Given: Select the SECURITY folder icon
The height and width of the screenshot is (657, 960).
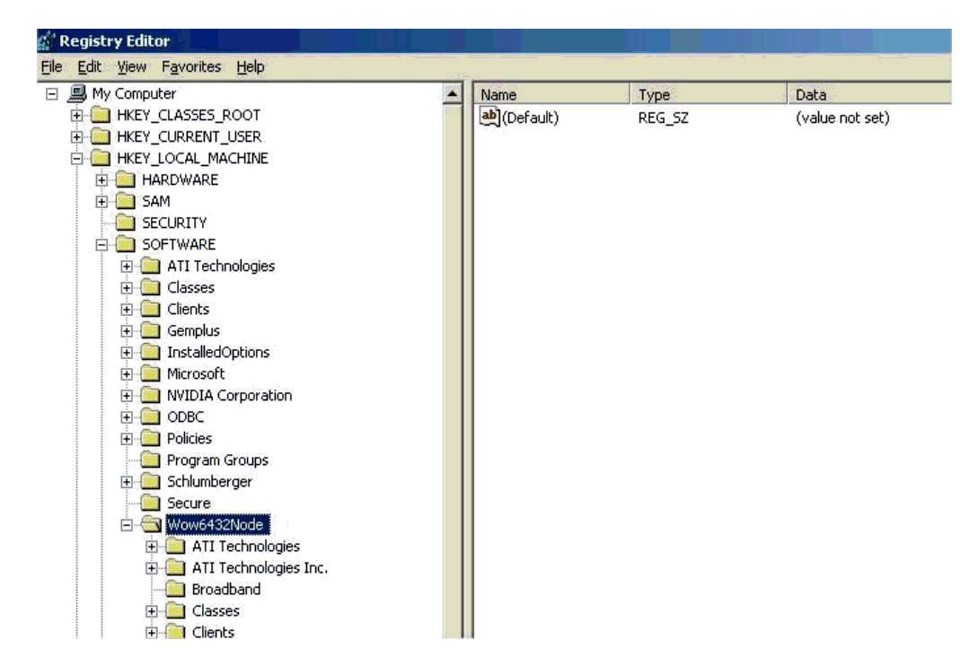Looking at the screenshot, I should (x=128, y=223).
